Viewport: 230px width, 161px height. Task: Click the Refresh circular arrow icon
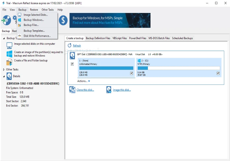[70, 45]
